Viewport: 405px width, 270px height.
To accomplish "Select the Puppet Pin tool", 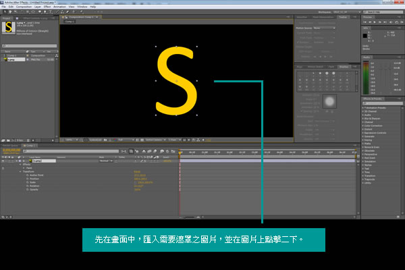I will [82, 11].
